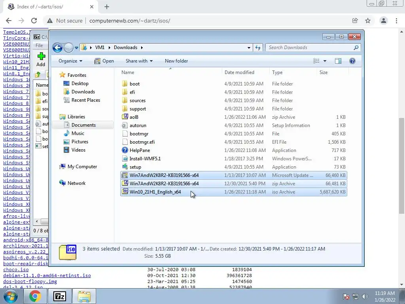The height and width of the screenshot is (304, 405).
Task: Click the Add button in the 7-Zip window
Action: click(x=41, y=59)
